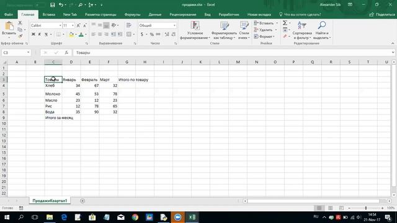Increase font size with the larger A icon
Viewport: 397px width, 223px height.
click(79, 25)
